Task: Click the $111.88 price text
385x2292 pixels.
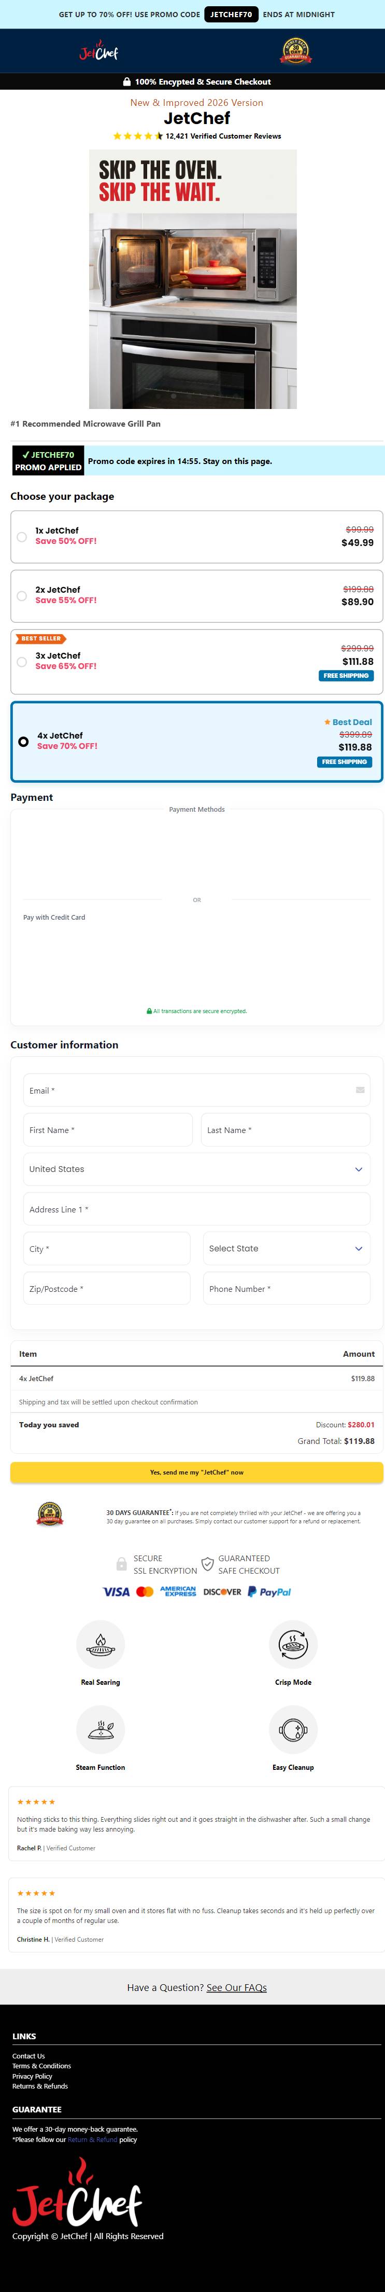Action: [x=359, y=661]
